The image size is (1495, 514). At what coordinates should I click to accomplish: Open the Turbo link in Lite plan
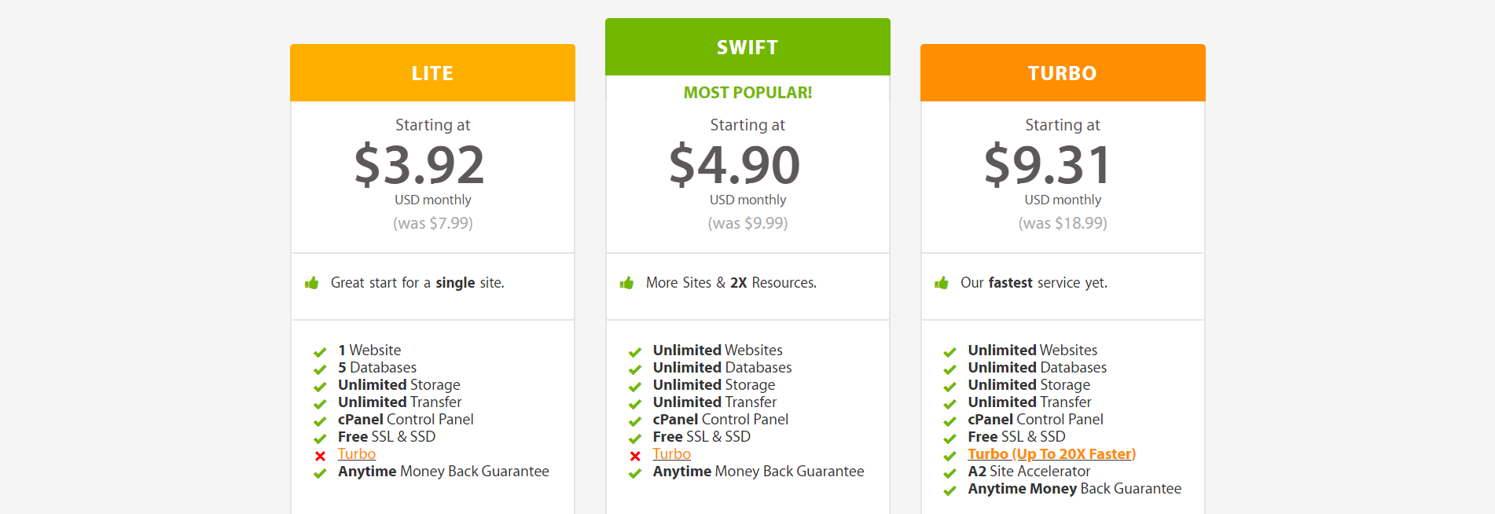tap(357, 454)
